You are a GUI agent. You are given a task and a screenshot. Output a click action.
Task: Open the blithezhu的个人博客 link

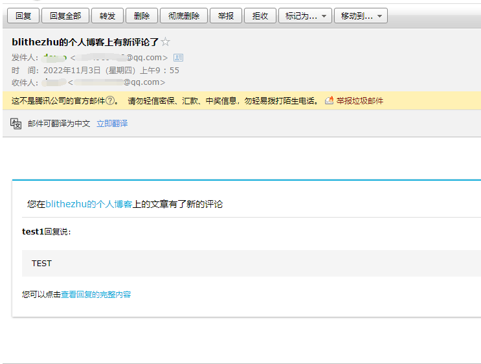[89, 204]
